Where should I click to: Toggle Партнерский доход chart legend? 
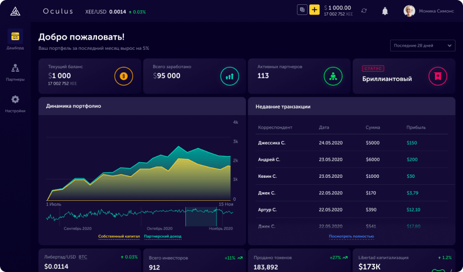[x=163, y=237]
